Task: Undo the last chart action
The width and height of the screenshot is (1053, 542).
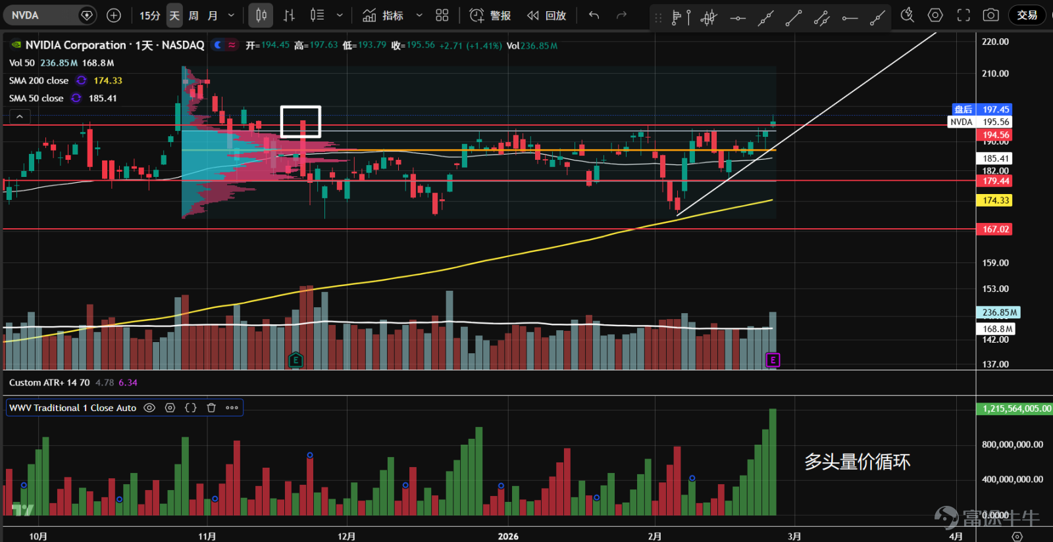Action: (594, 15)
